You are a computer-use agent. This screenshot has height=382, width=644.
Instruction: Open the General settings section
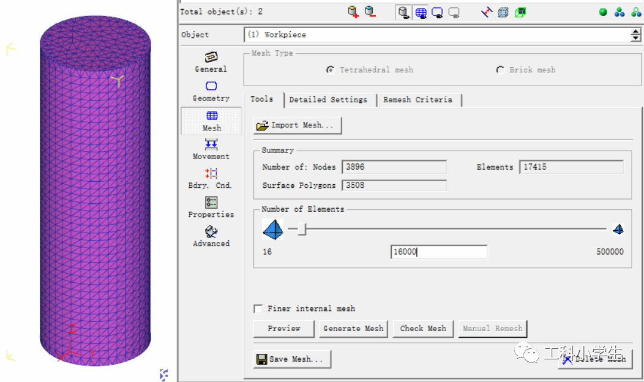tap(211, 62)
